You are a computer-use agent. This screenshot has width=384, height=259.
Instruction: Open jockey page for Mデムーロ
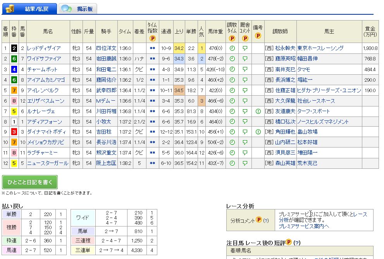[106, 101]
